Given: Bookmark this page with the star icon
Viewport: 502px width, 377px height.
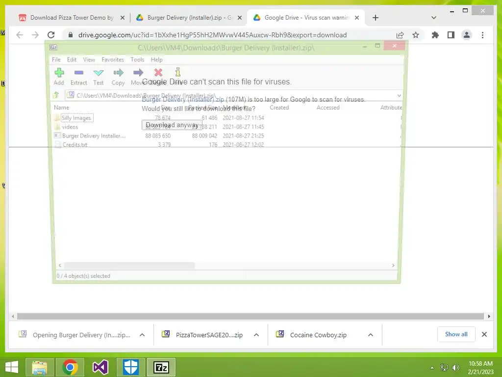Looking at the screenshot, I should click(416, 35).
